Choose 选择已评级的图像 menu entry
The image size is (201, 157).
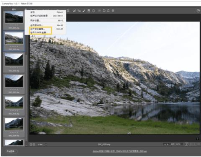(x=45, y=16)
